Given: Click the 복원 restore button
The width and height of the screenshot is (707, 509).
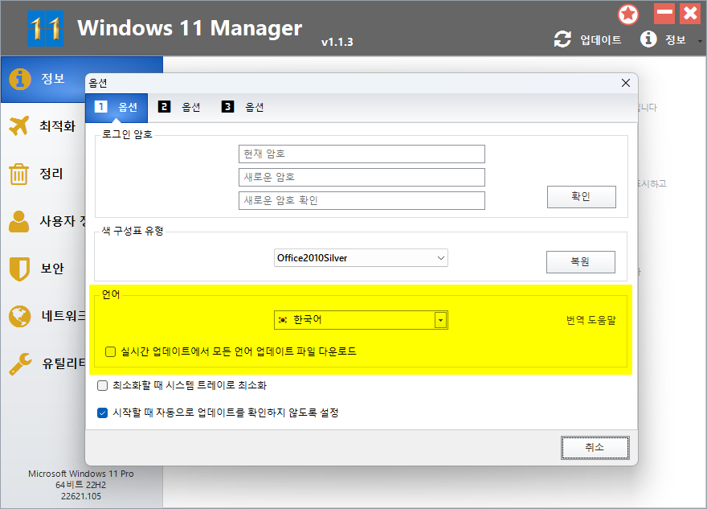Looking at the screenshot, I should coord(581,261).
